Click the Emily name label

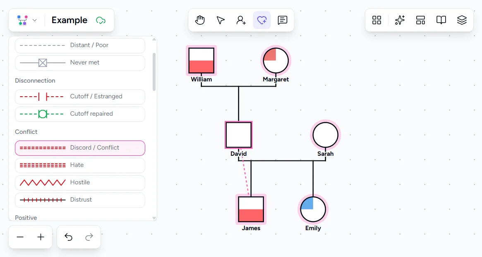pos(313,228)
